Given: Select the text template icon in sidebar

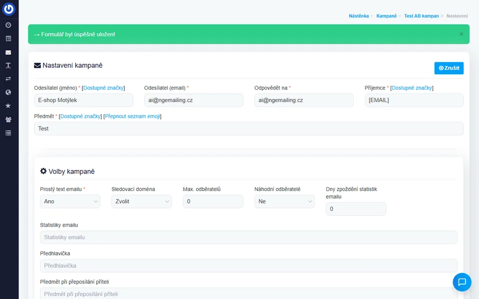Looking at the screenshot, I should (x=8, y=66).
